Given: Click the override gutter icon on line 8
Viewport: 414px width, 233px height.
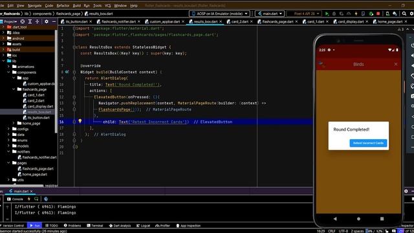Looking at the screenshot, I should click(x=67, y=72).
